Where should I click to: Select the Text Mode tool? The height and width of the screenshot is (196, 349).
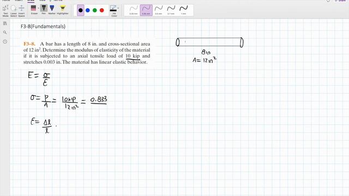click(5, 11)
